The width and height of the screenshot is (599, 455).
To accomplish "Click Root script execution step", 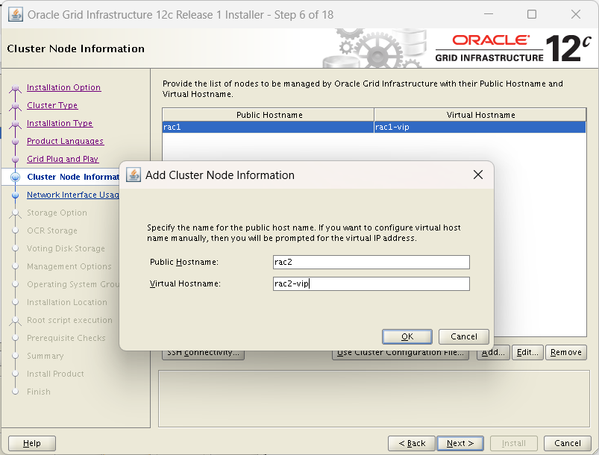I will pyautogui.click(x=69, y=320).
